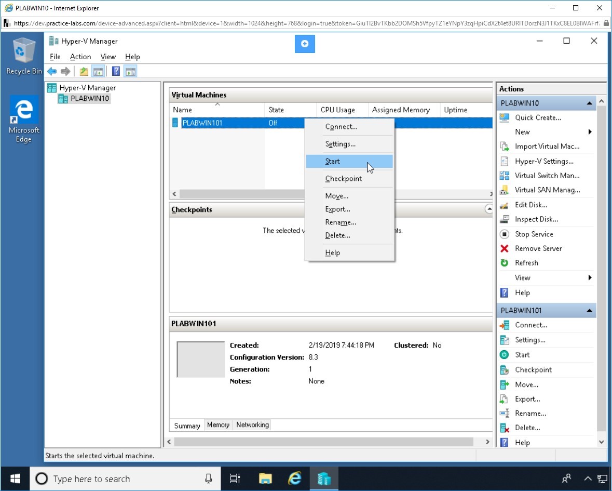Collapse the PLABWIN101 actions section
The image size is (612, 491).
pos(589,311)
